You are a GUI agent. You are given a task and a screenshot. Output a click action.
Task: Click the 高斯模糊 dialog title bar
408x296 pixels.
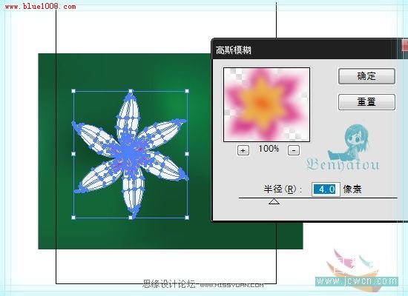coord(304,50)
